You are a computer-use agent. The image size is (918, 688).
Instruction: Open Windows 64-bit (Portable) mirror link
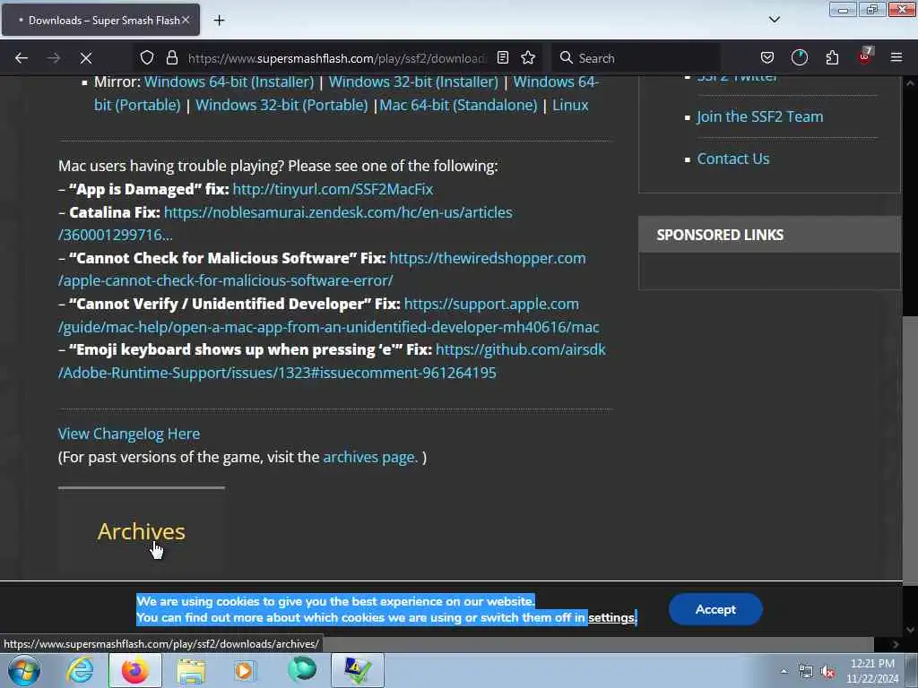[x=556, y=82]
